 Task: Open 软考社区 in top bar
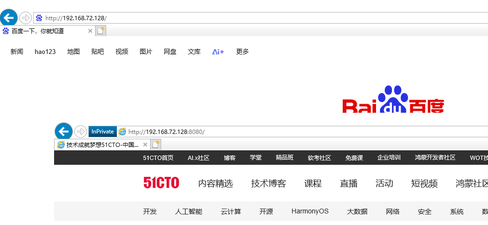[320, 158]
